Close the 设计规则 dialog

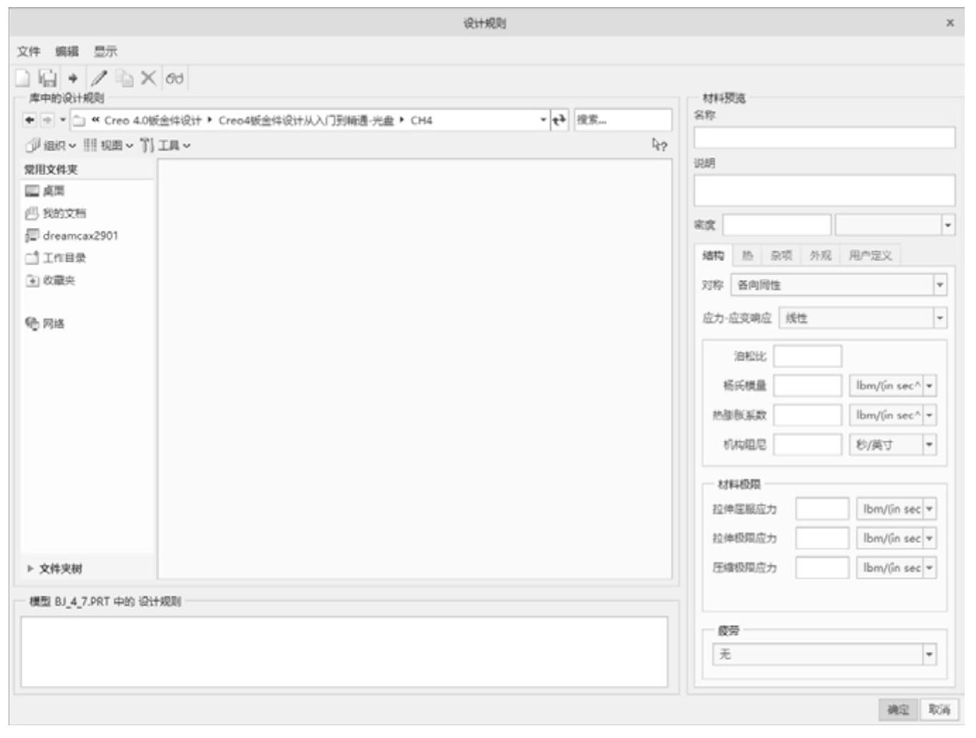click(x=950, y=23)
